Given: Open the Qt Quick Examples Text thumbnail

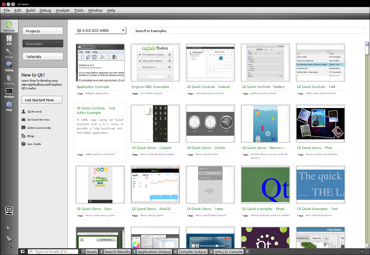Looking at the screenshot, I should 321,185.
